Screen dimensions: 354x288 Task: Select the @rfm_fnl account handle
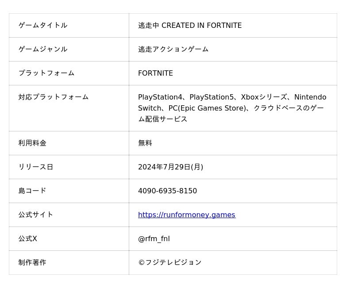[x=154, y=239]
